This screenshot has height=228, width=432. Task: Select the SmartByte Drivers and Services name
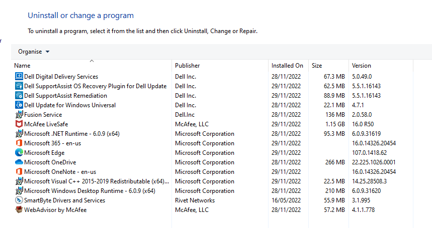click(65, 200)
